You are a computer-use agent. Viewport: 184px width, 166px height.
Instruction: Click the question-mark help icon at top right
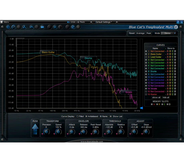point(178,22)
